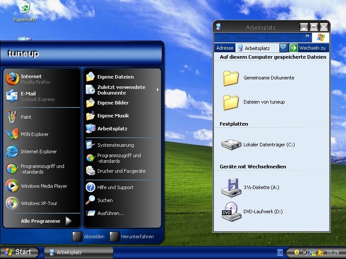This screenshot has height=259, width=346.
Task: Open the Gemeinsame Dokumente folder
Action: click(x=268, y=78)
